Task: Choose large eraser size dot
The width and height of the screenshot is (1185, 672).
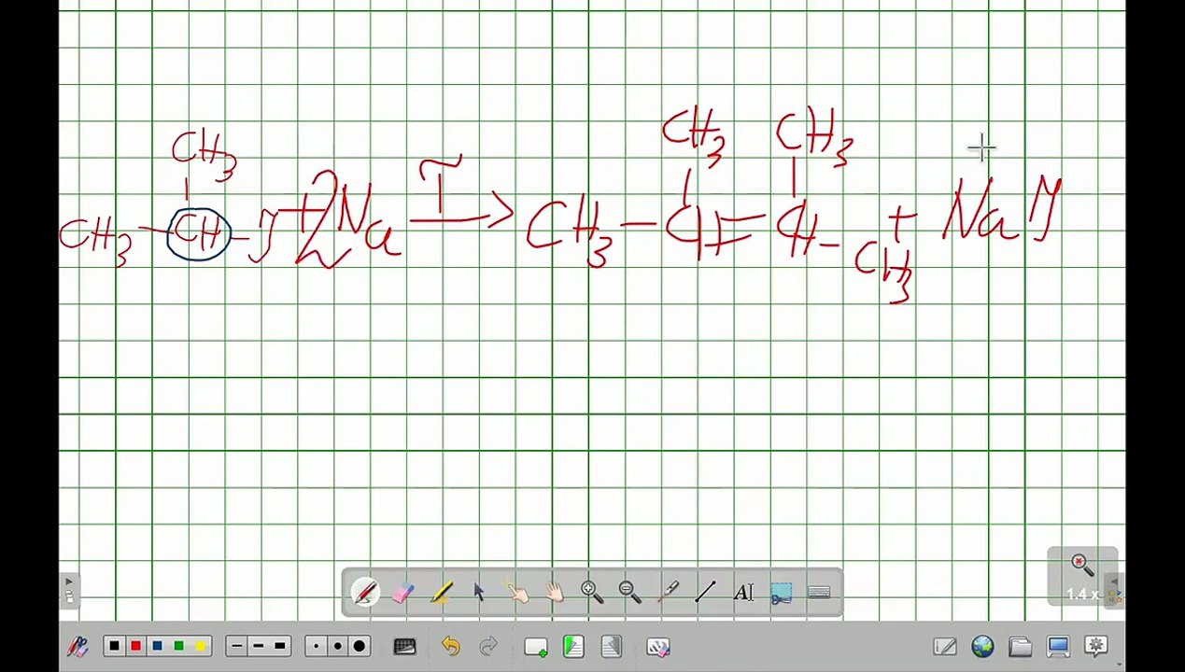Action: (359, 646)
